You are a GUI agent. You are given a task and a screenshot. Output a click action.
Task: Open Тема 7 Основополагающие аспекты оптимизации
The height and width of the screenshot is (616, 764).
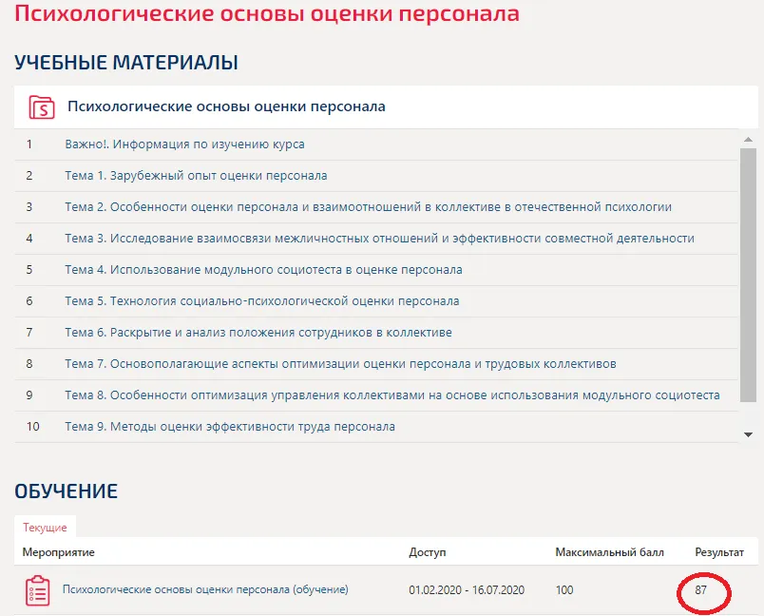pos(340,364)
